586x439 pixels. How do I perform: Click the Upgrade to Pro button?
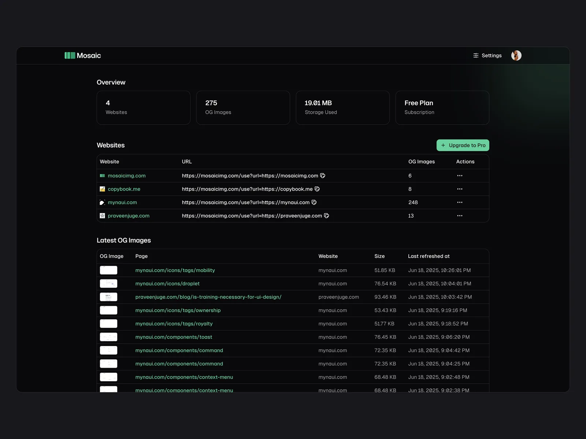[x=463, y=145]
